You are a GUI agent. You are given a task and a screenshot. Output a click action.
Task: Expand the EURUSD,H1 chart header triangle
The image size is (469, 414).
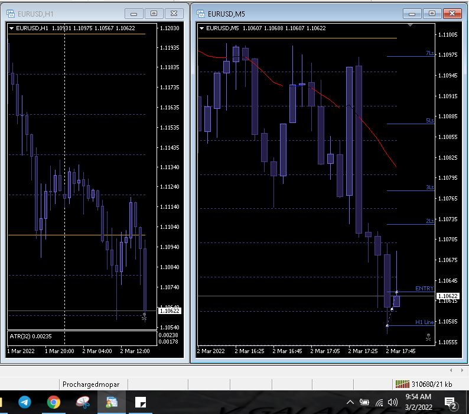[12, 28]
